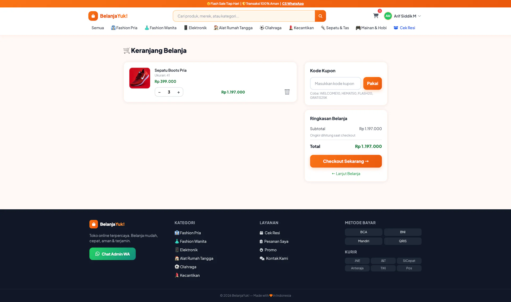Select the Semua category tab
Image resolution: width=511 pixels, height=302 pixels.
point(98,28)
